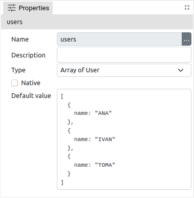This screenshot has height=198, width=194.
Task: Focus the empty Description field
Action: coord(124,55)
